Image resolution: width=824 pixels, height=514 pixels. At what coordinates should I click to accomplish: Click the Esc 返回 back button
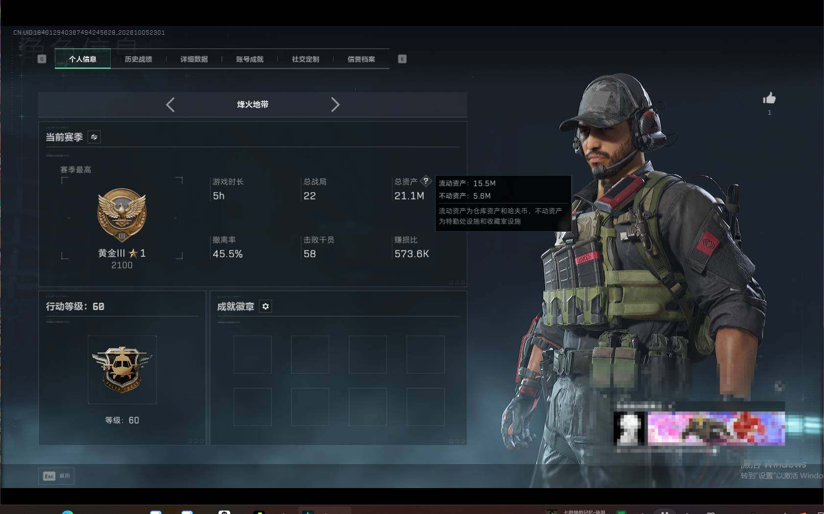pyautogui.click(x=56, y=476)
